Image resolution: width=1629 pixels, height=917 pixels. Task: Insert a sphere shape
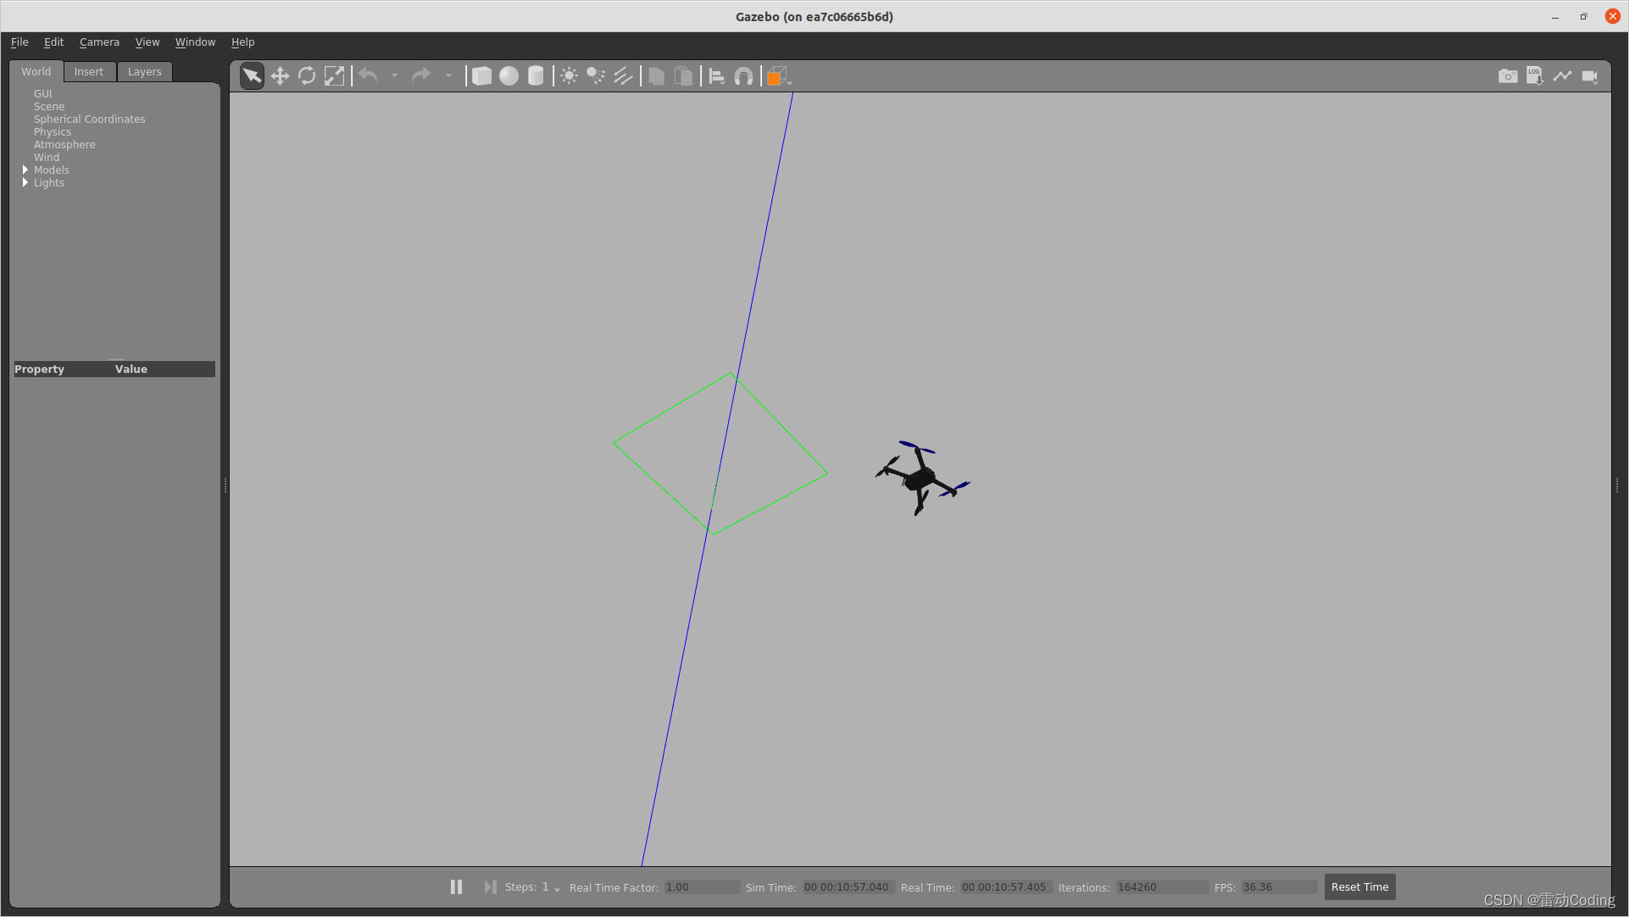pyautogui.click(x=509, y=76)
